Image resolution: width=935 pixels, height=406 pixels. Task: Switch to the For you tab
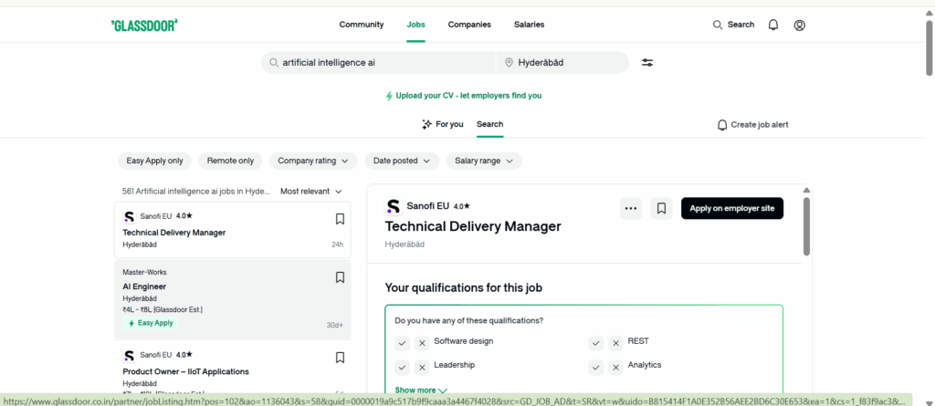[443, 125]
